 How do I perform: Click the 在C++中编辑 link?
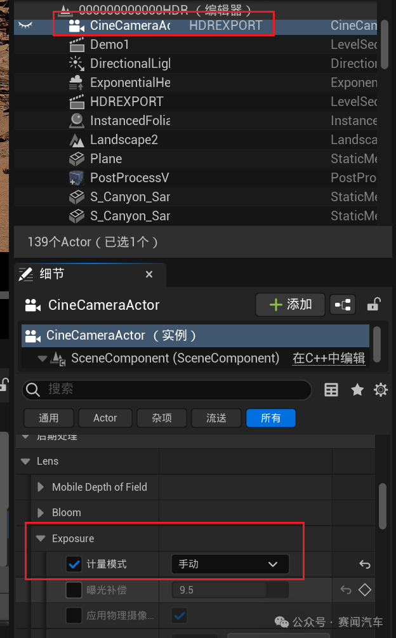click(329, 358)
